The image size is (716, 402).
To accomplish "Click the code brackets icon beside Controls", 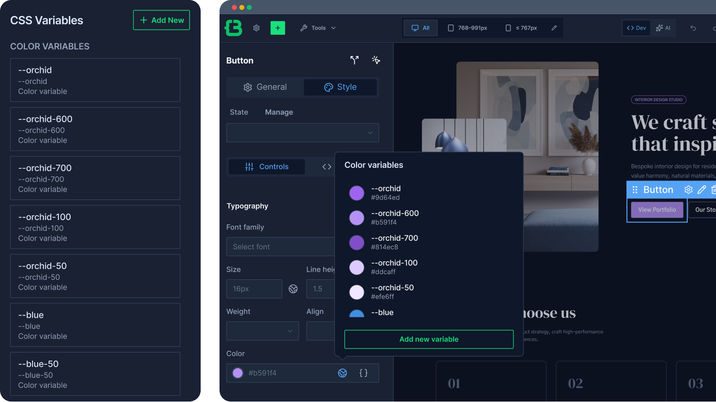I will [326, 167].
